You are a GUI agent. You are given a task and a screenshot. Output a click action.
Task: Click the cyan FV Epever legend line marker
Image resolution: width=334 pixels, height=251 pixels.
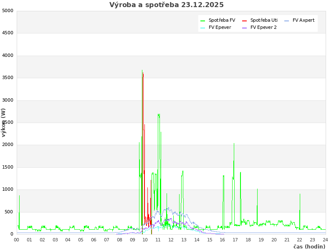pos(202,28)
